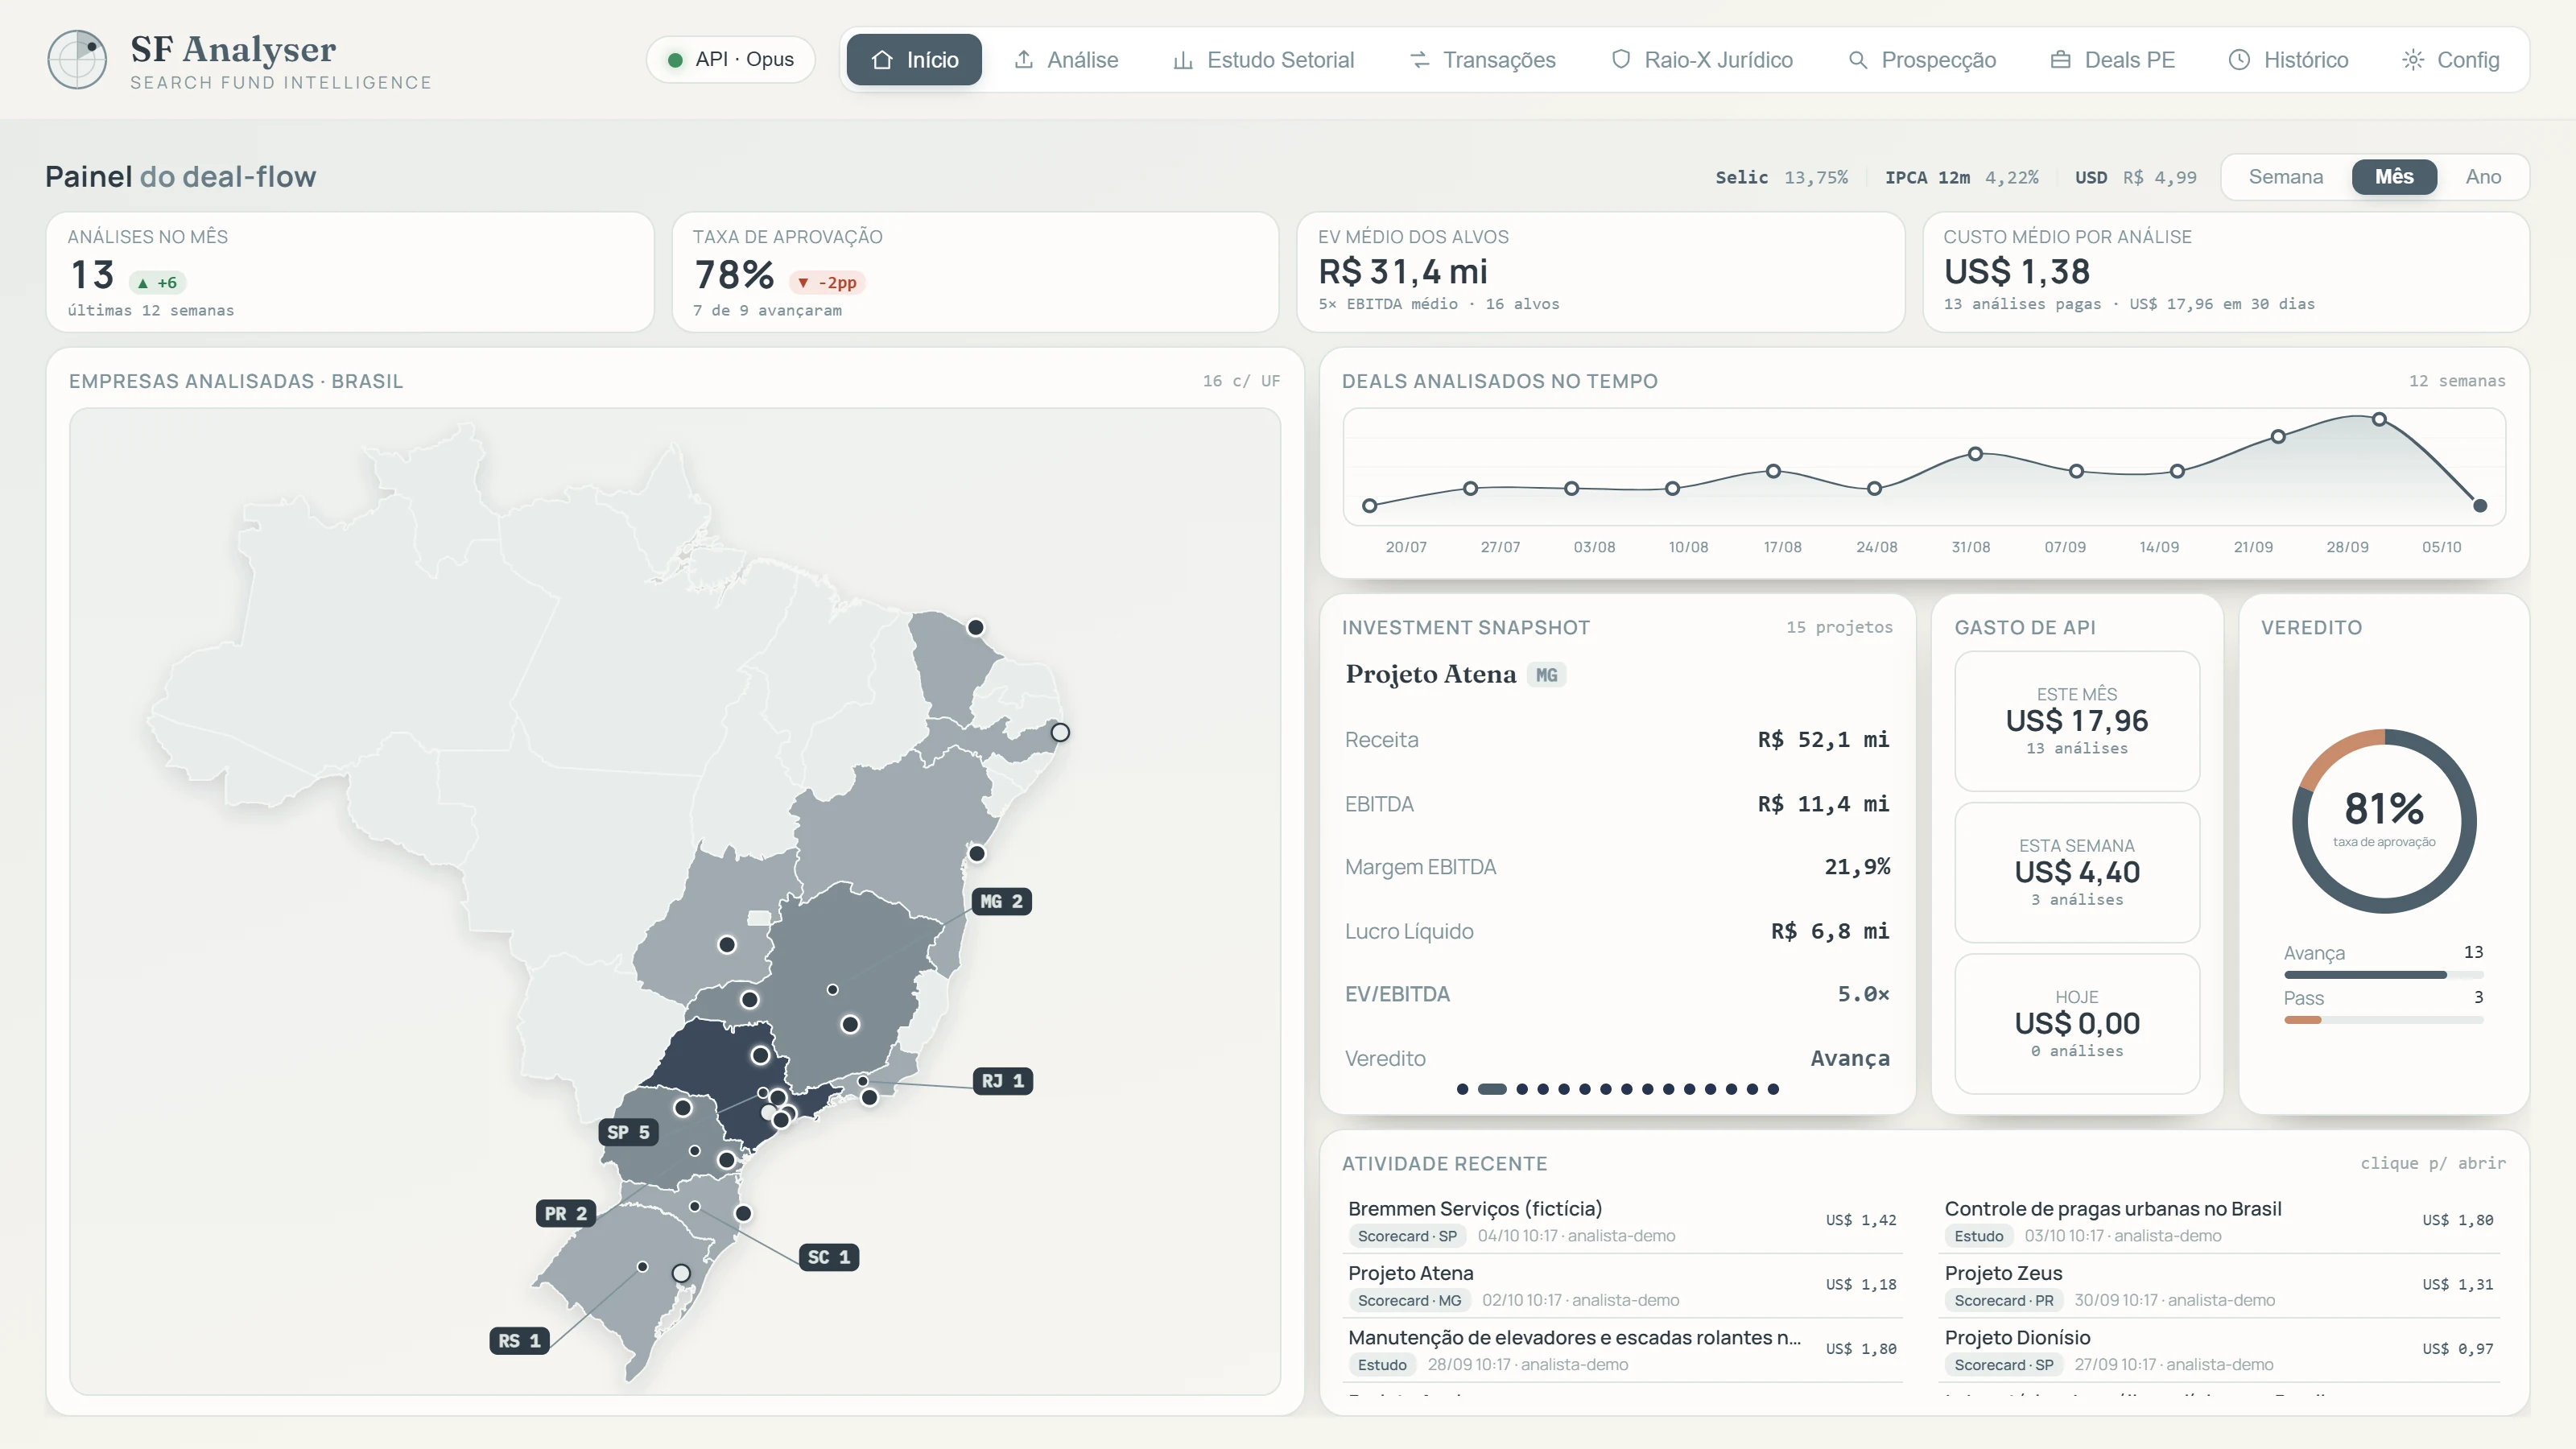
Task: Click the gear icon for Config
Action: (2413, 60)
